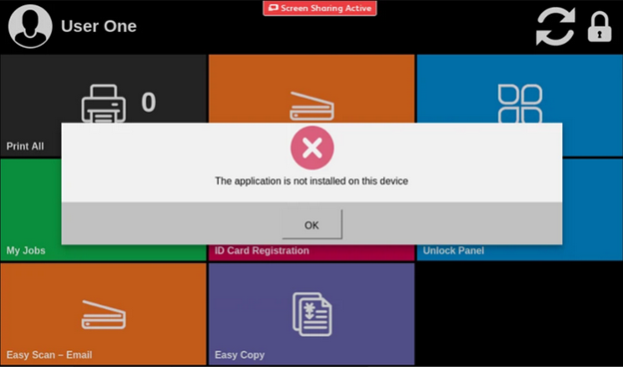The width and height of the screenshot is (623, 367).
Task: Click the padlock logout icon
Action: [x=599, y=27]
